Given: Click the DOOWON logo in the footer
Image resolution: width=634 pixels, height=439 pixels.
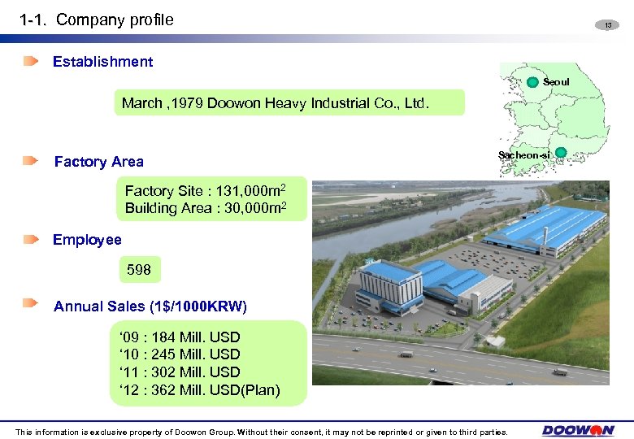Looking at the screenshot, I should click(x=578, y=430).
